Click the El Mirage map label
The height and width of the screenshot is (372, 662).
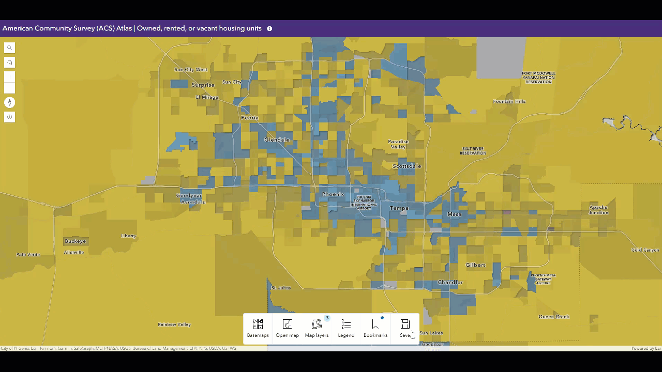pos(207,97)
